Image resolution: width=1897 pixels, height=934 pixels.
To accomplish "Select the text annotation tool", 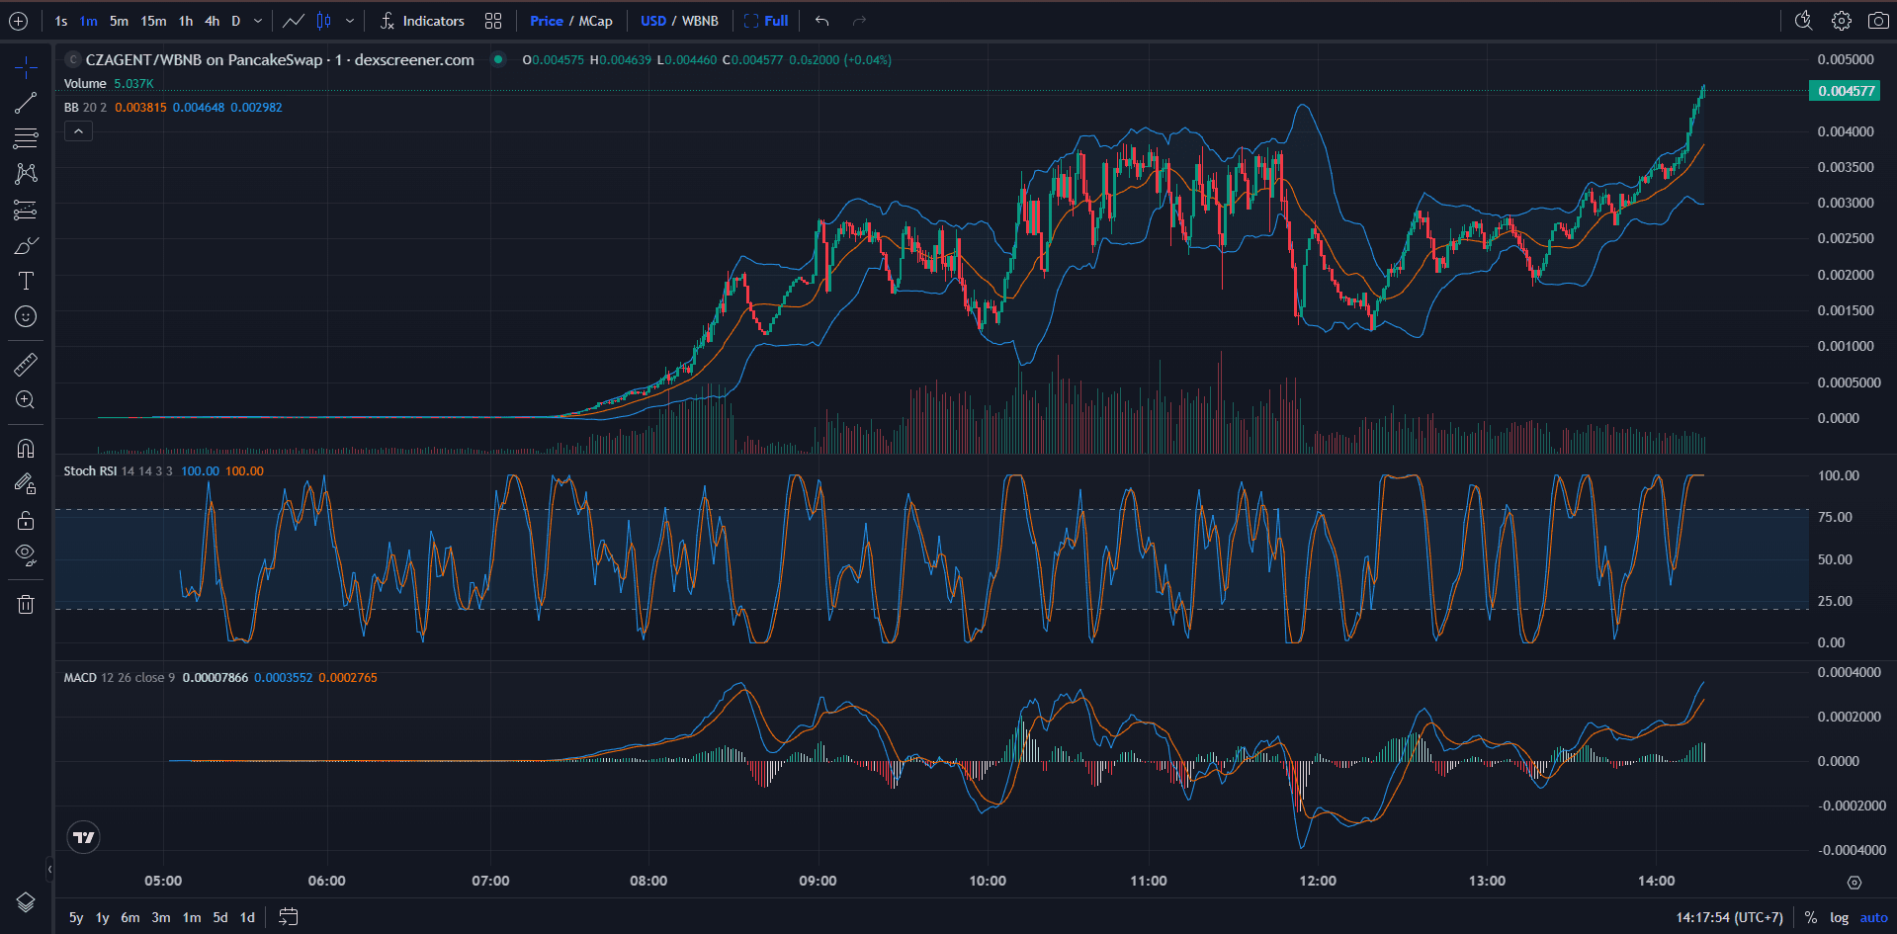I will tap(25, 281).
